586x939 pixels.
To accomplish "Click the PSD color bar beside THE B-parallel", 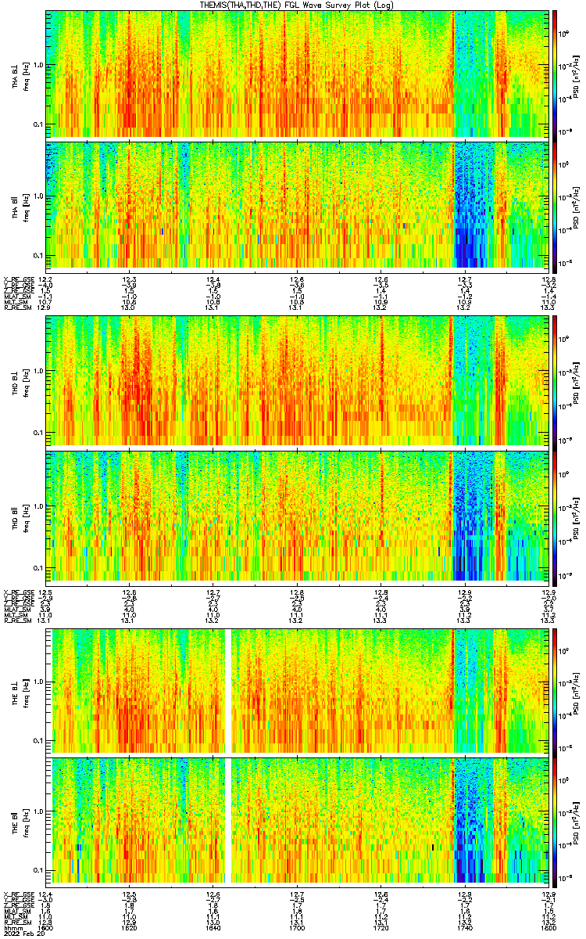I will coord(555,821).
